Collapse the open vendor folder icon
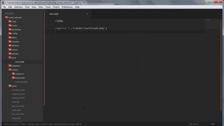 pyautogui.click(x=10, y=70)
